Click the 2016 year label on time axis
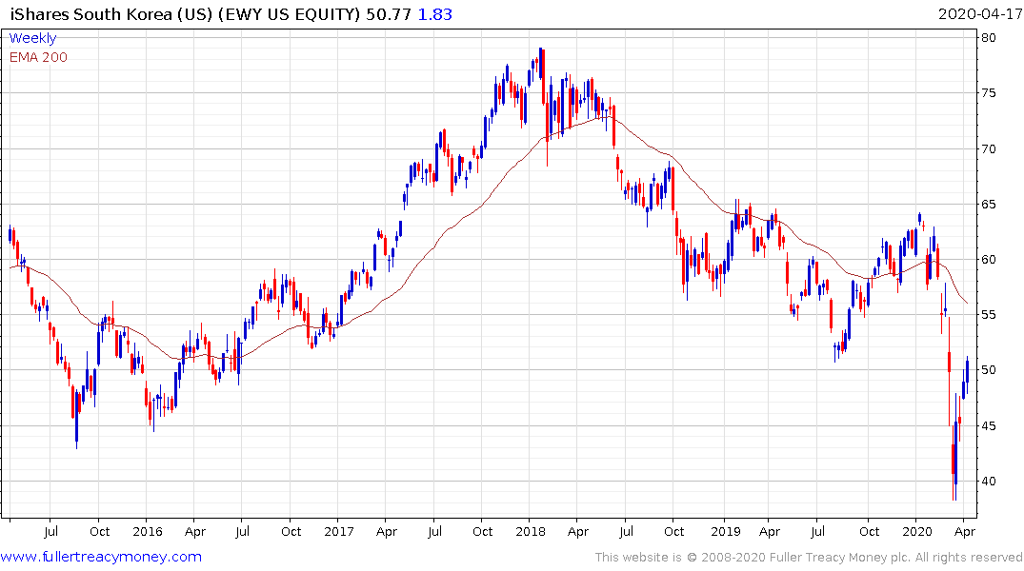 [x=148, y=531]
